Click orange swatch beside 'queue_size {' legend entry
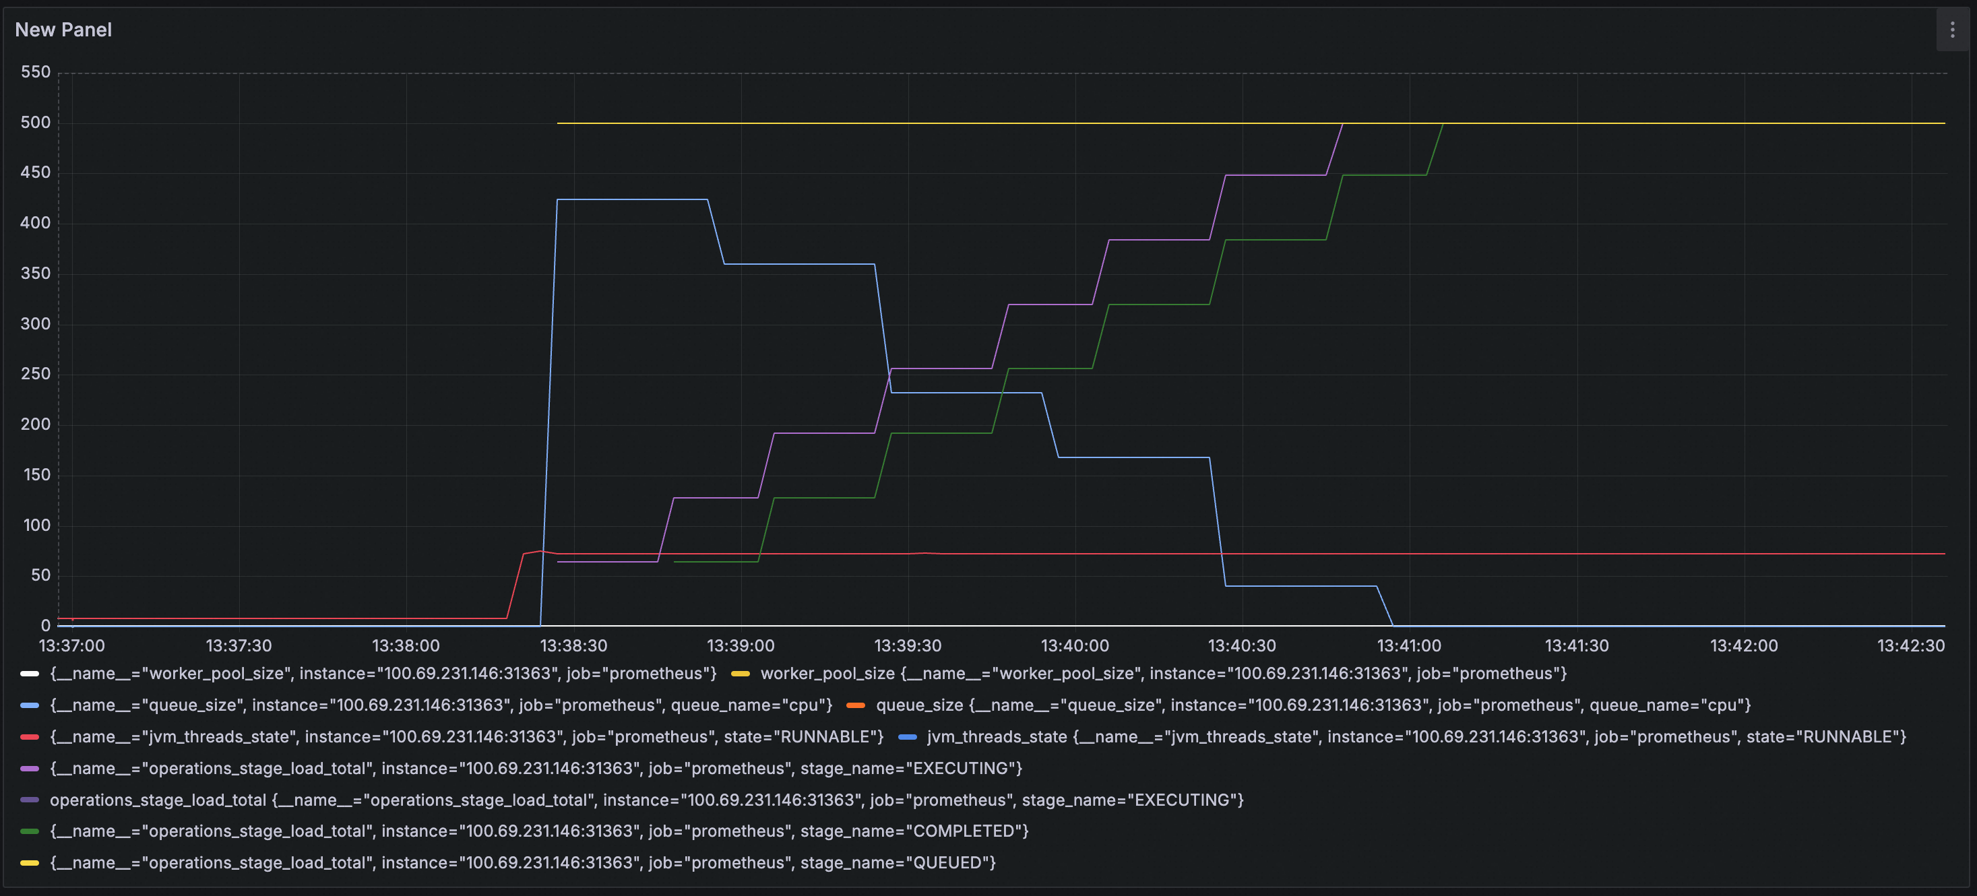The height and width of the screenshot is (896, 1977). pyautogui.click(x=856, y=705)
